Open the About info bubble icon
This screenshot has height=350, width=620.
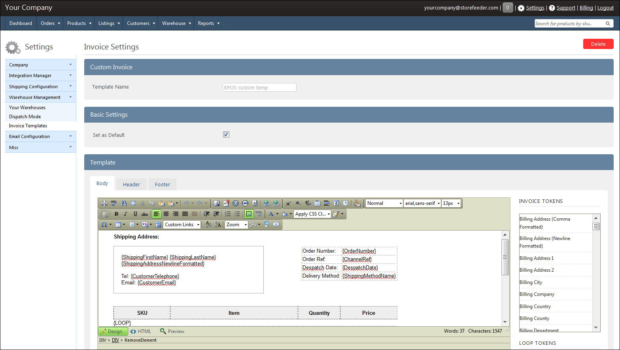coord(276,225)
